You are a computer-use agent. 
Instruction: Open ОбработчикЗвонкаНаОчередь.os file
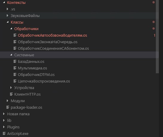point(48,42)
